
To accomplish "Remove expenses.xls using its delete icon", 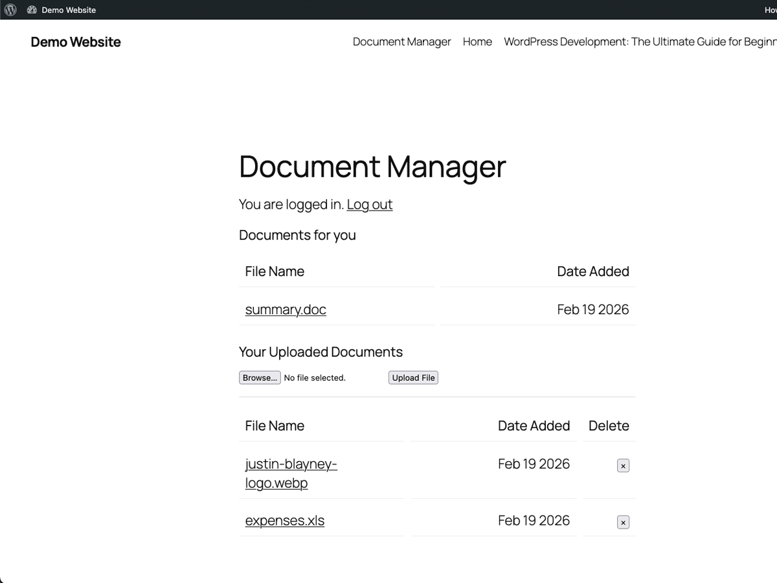I will (623, 522).
